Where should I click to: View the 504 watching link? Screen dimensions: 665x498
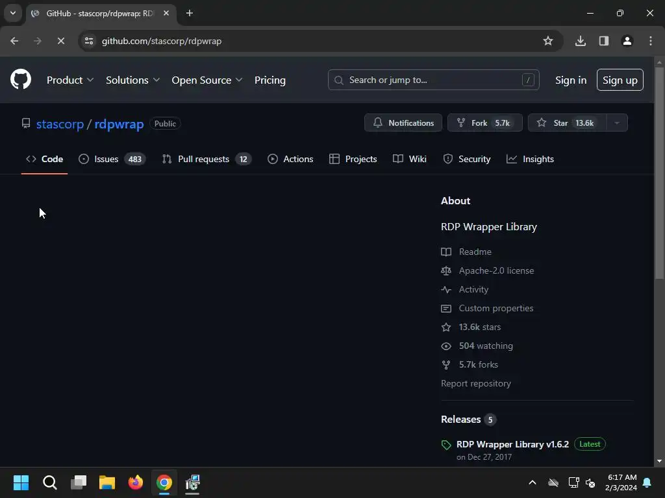click(x=486, y=346)
